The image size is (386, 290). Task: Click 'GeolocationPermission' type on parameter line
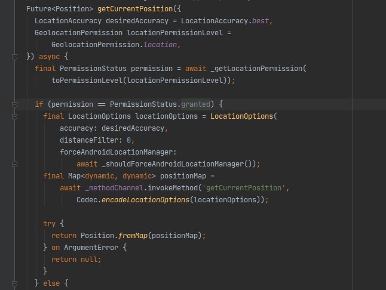(x=78, y=33)
